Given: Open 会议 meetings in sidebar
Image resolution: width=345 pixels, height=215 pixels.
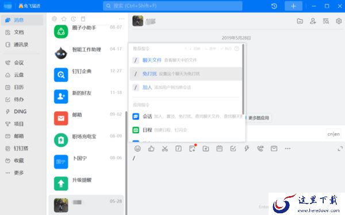Looking at the screenshot, I should pos(22,62).
